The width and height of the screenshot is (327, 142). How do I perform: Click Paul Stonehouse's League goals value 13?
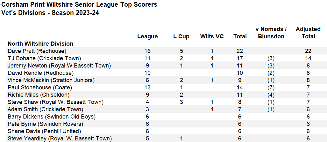[x=147, y=87]
